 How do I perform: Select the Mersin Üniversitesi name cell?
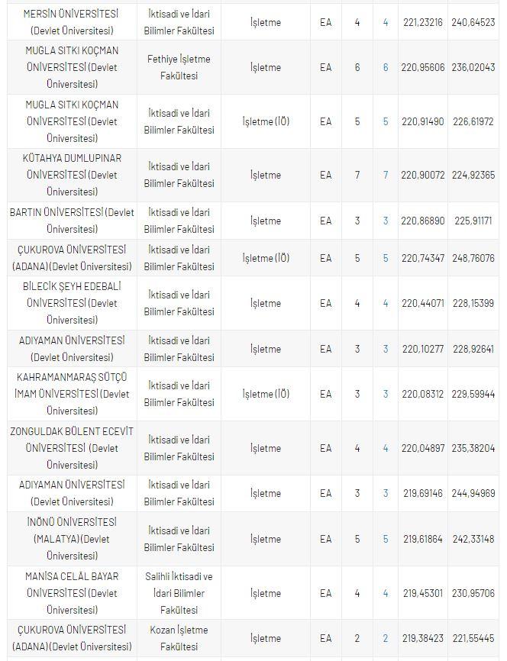pyautogui.click(x=72, y=23)
